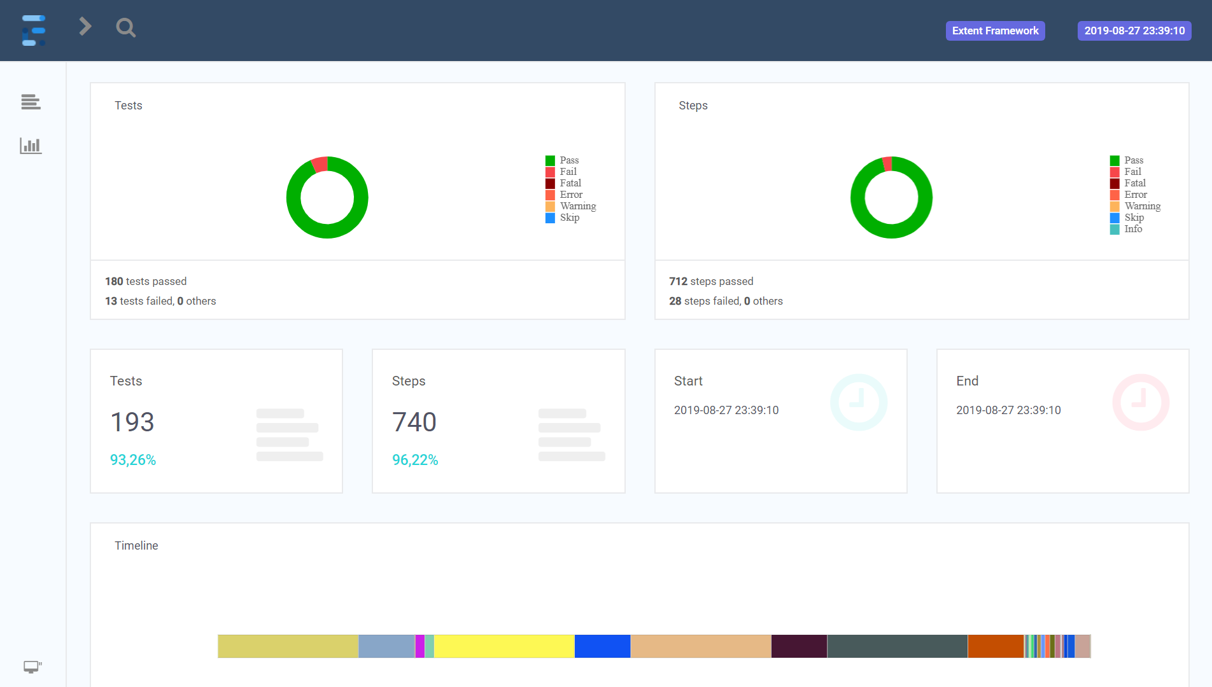Click the placeholder bars in Tests count card
This screenshot has height=687, width=1212.
(290, 435)
